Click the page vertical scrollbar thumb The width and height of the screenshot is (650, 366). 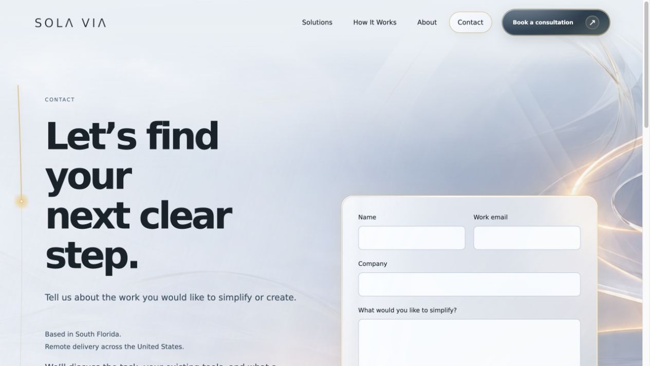pos(646,64)
